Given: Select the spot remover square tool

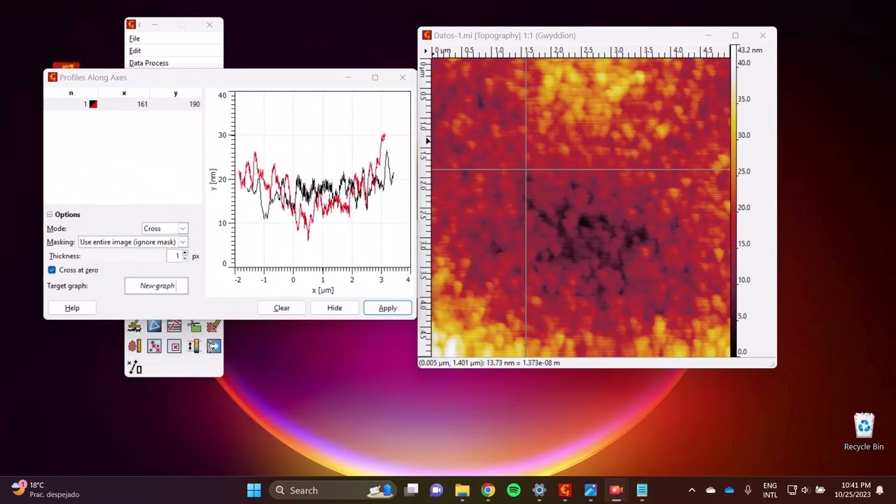Looking at the screenshot, I should tap(174, 346).
